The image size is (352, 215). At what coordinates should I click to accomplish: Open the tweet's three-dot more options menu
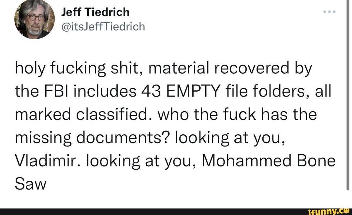click(330, 13)
